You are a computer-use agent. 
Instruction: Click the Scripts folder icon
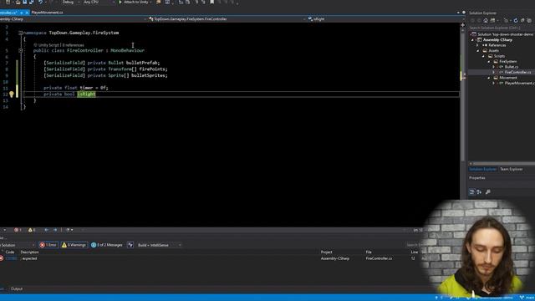coord(491,56)
